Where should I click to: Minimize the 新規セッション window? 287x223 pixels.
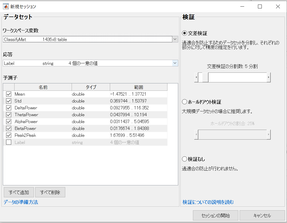(242, 6)
